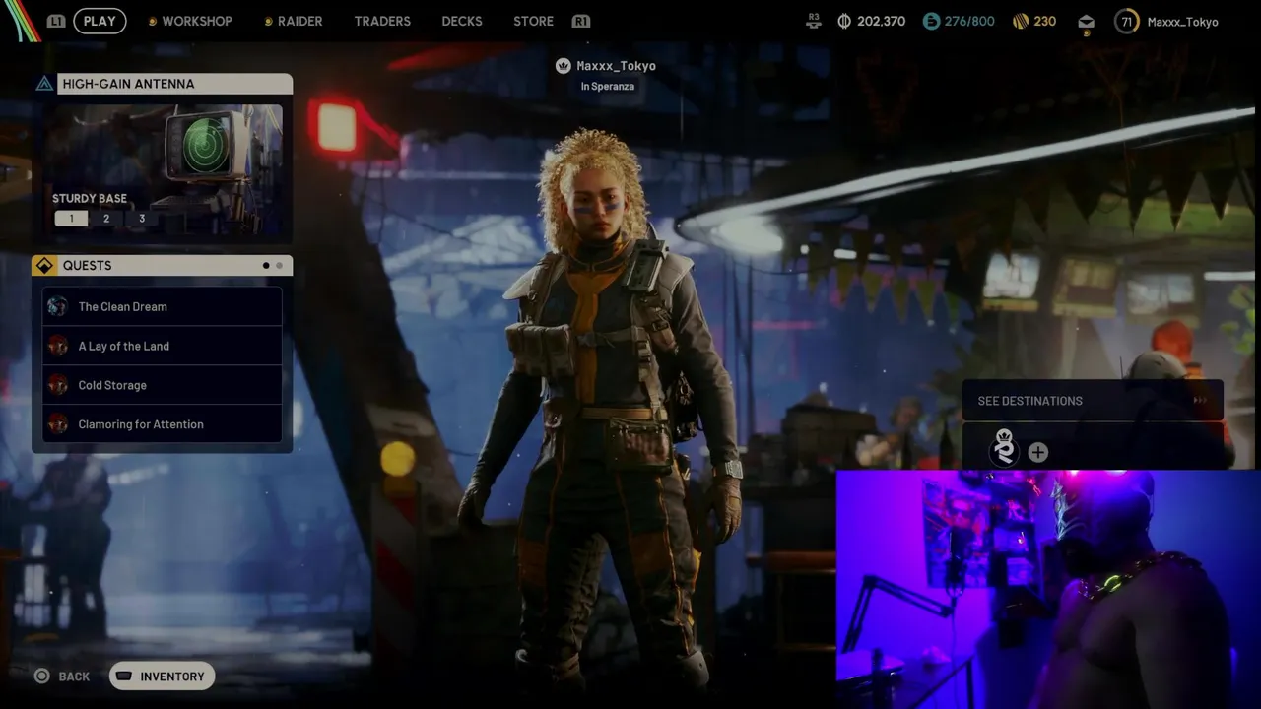This screenshot has height=709, width=1261.
Task: Click the circle icon next to BACK
Action: (x=41, y=676)
